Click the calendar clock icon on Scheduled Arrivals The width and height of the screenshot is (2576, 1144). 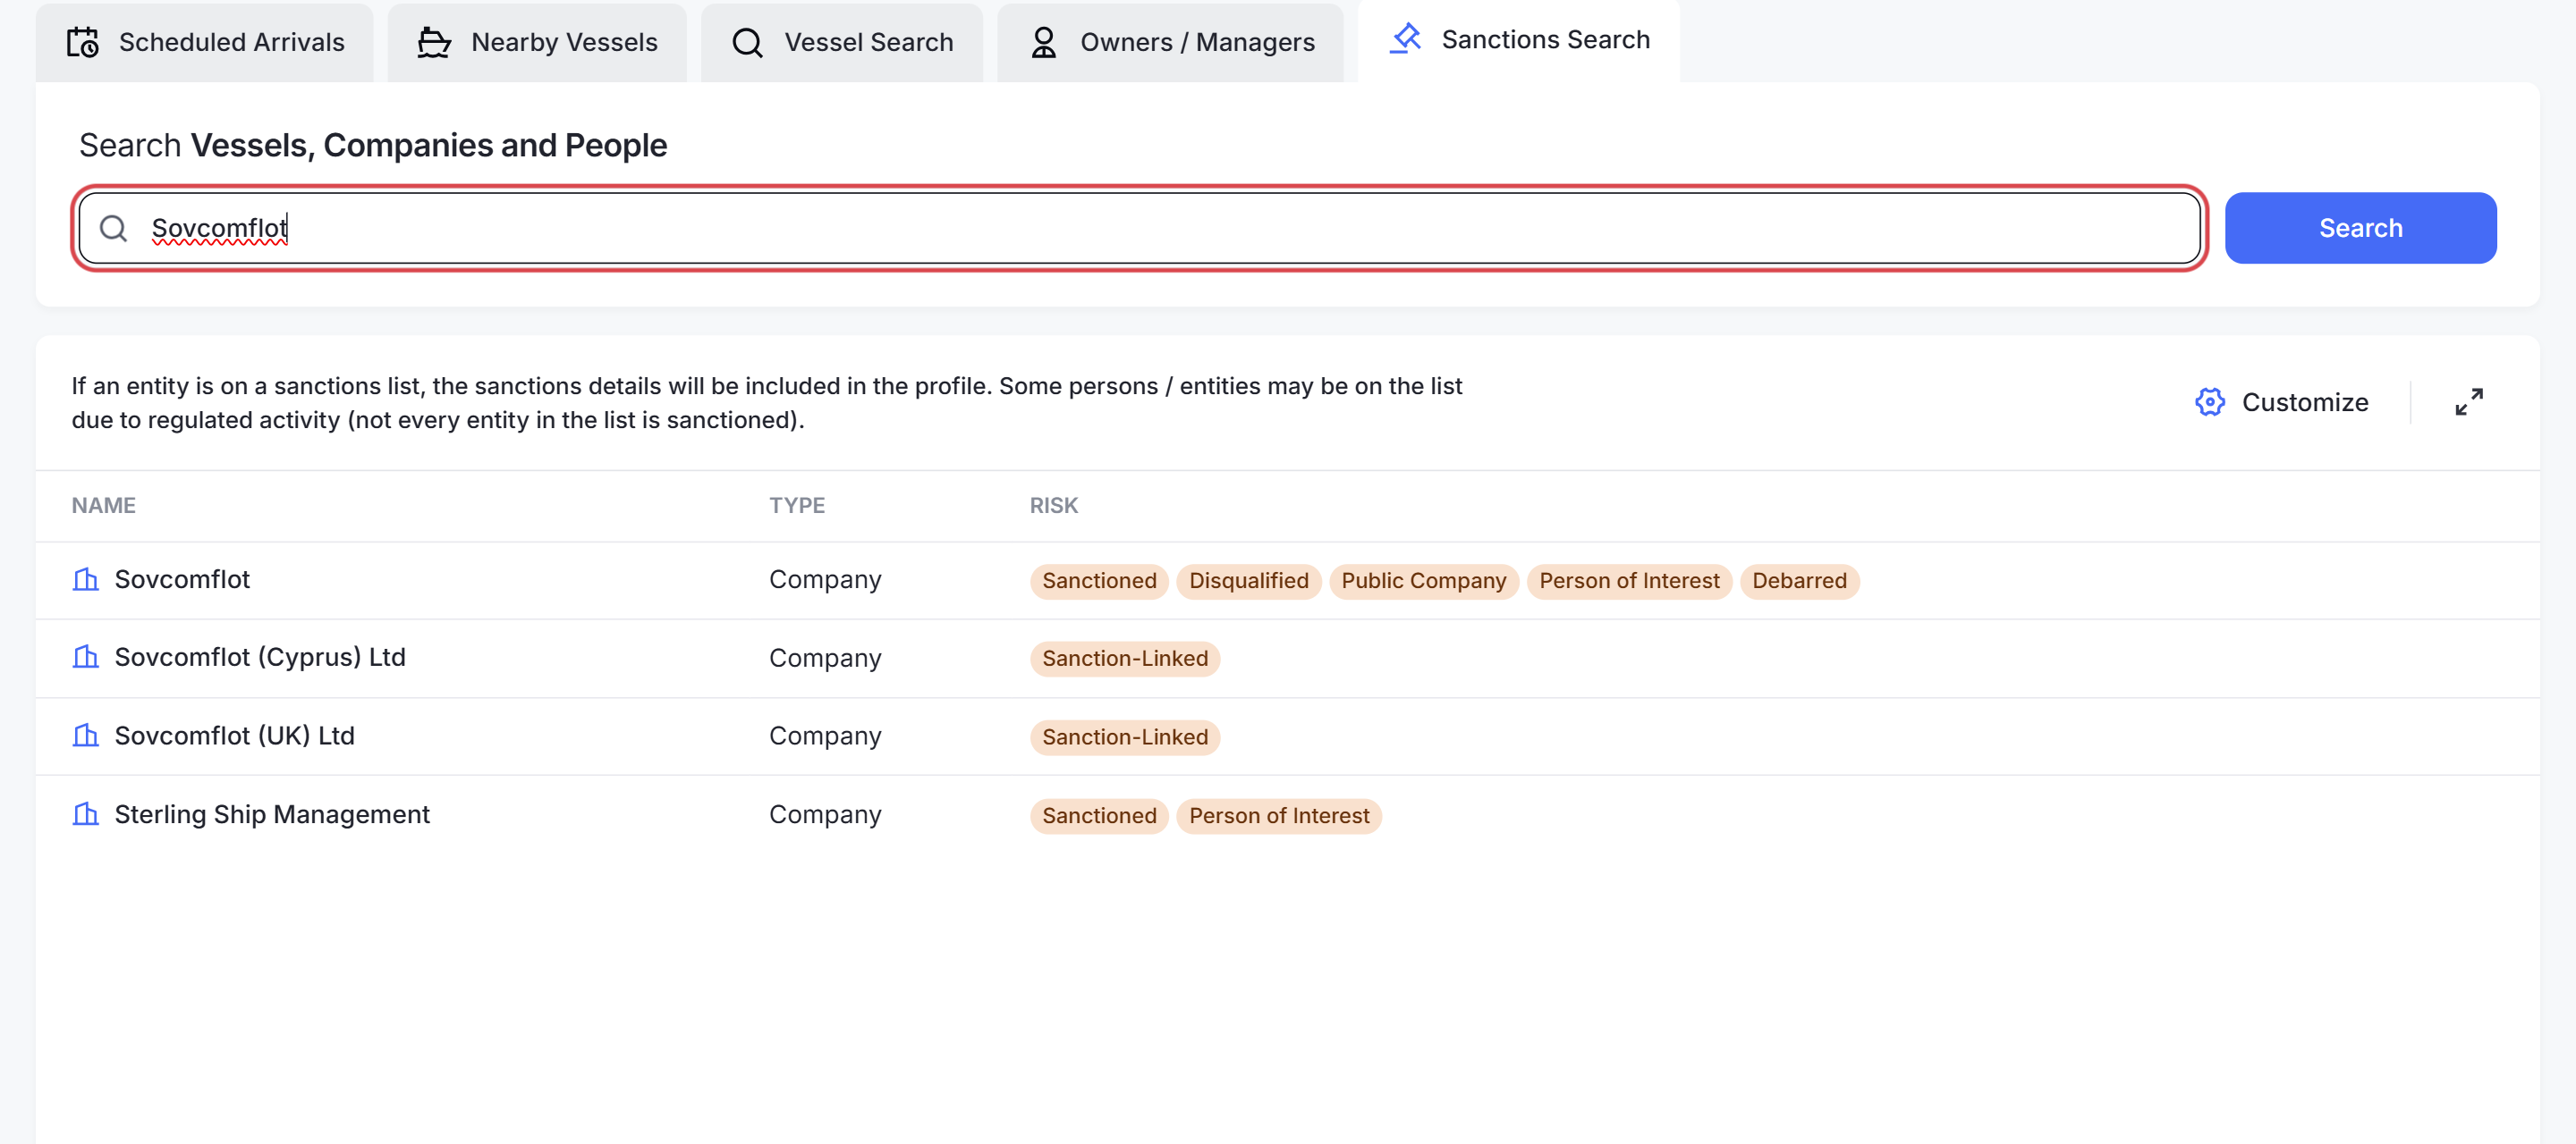pyautogui.click(x=82, y=42)
